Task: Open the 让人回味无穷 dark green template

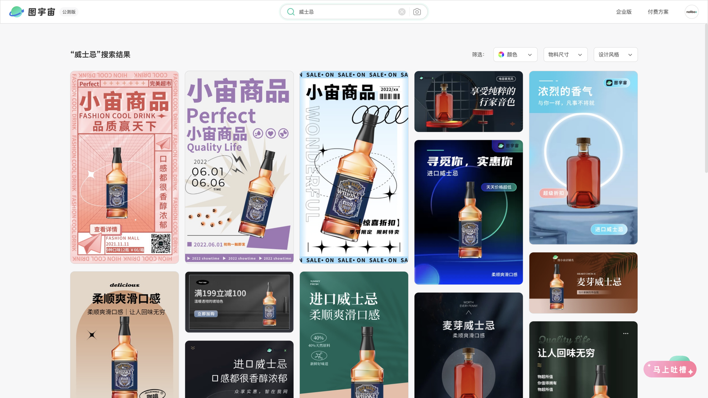Action: tap(583, 360)
